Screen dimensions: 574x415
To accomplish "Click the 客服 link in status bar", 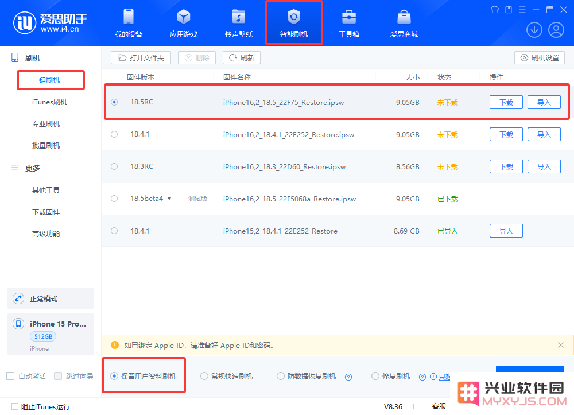I will point(439,406).
